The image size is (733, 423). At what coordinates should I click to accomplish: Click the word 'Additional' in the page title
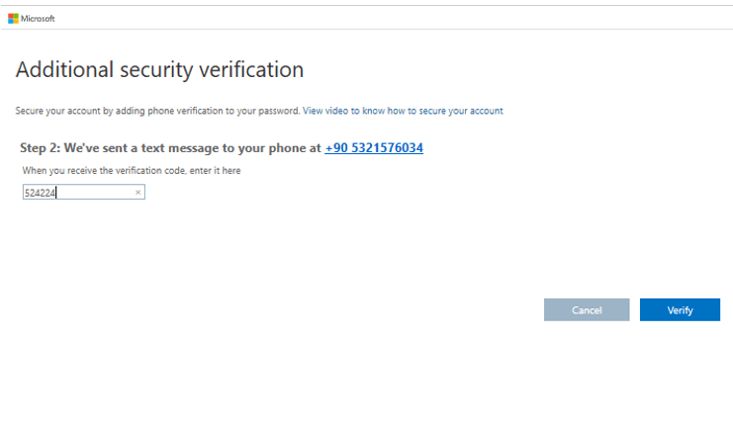click(x=60, y=70)
